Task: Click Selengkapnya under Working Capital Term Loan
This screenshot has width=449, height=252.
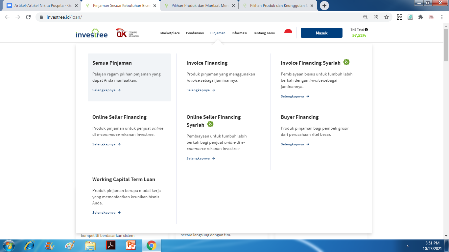Action: [106, 212]
